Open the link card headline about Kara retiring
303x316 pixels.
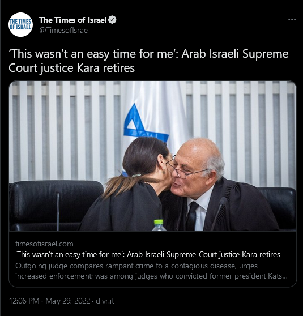click(148, 254)
